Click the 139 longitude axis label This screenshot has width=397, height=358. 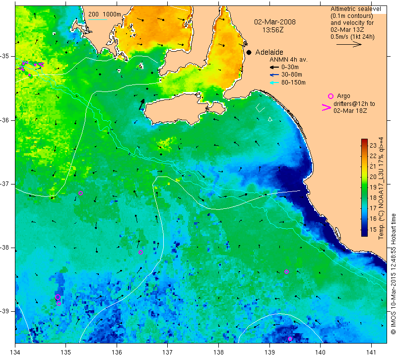(x=269, y=352)
